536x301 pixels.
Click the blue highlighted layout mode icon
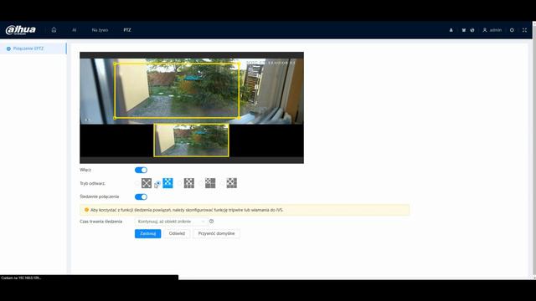coord(167,183)
